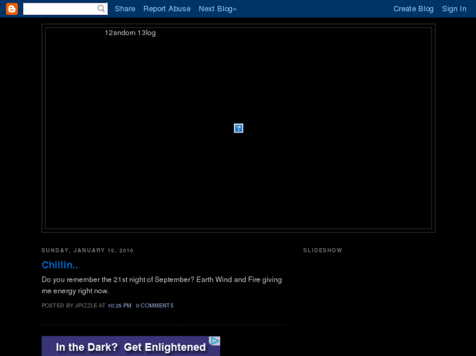Click the orange Blogger logo icon
476x356 pixels.
11,8
